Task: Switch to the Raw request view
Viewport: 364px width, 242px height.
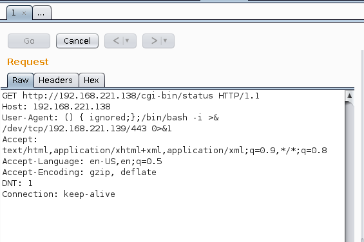Action: [21, 80]
